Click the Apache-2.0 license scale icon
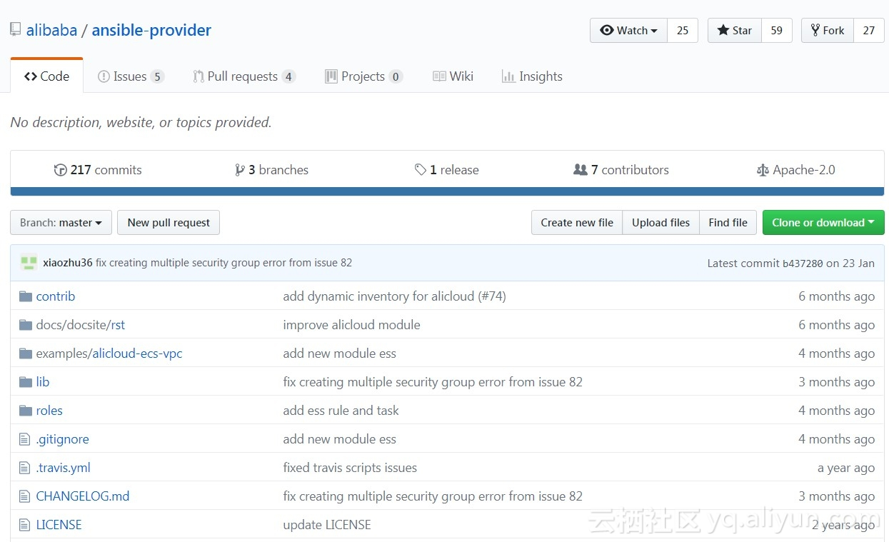 763,170
